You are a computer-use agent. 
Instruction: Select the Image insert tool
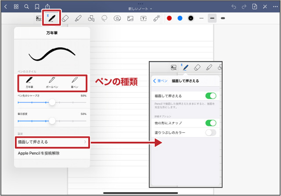(130, 18)
